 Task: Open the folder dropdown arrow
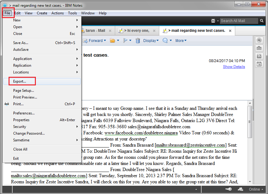click(x=118, y=41)
